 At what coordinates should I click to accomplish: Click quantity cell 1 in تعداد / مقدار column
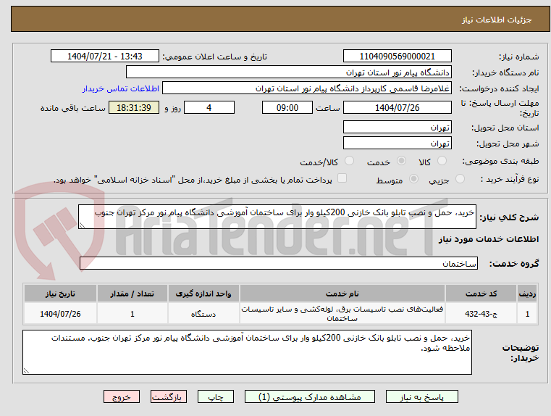click(132, 314)
